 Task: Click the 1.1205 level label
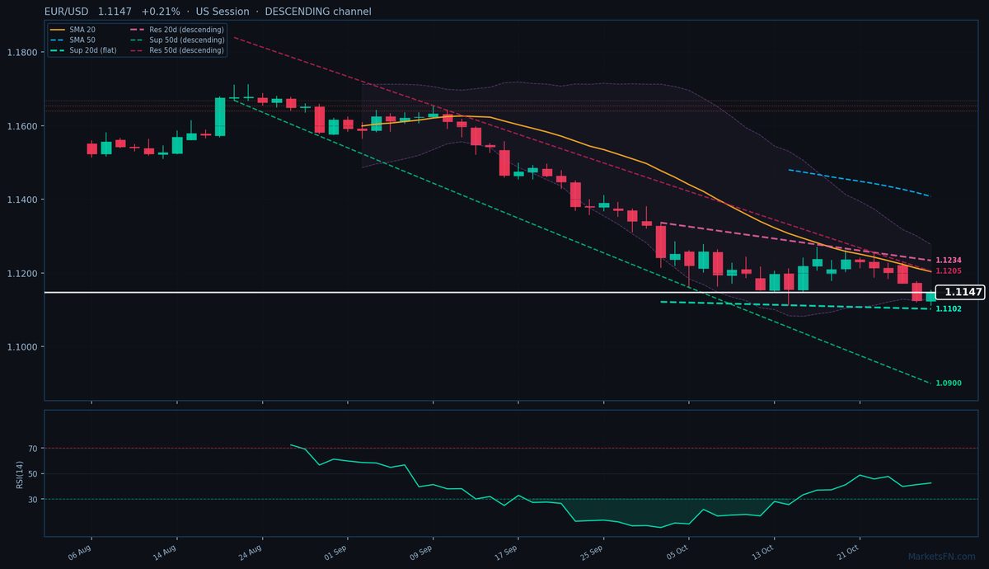click(949, 271)
